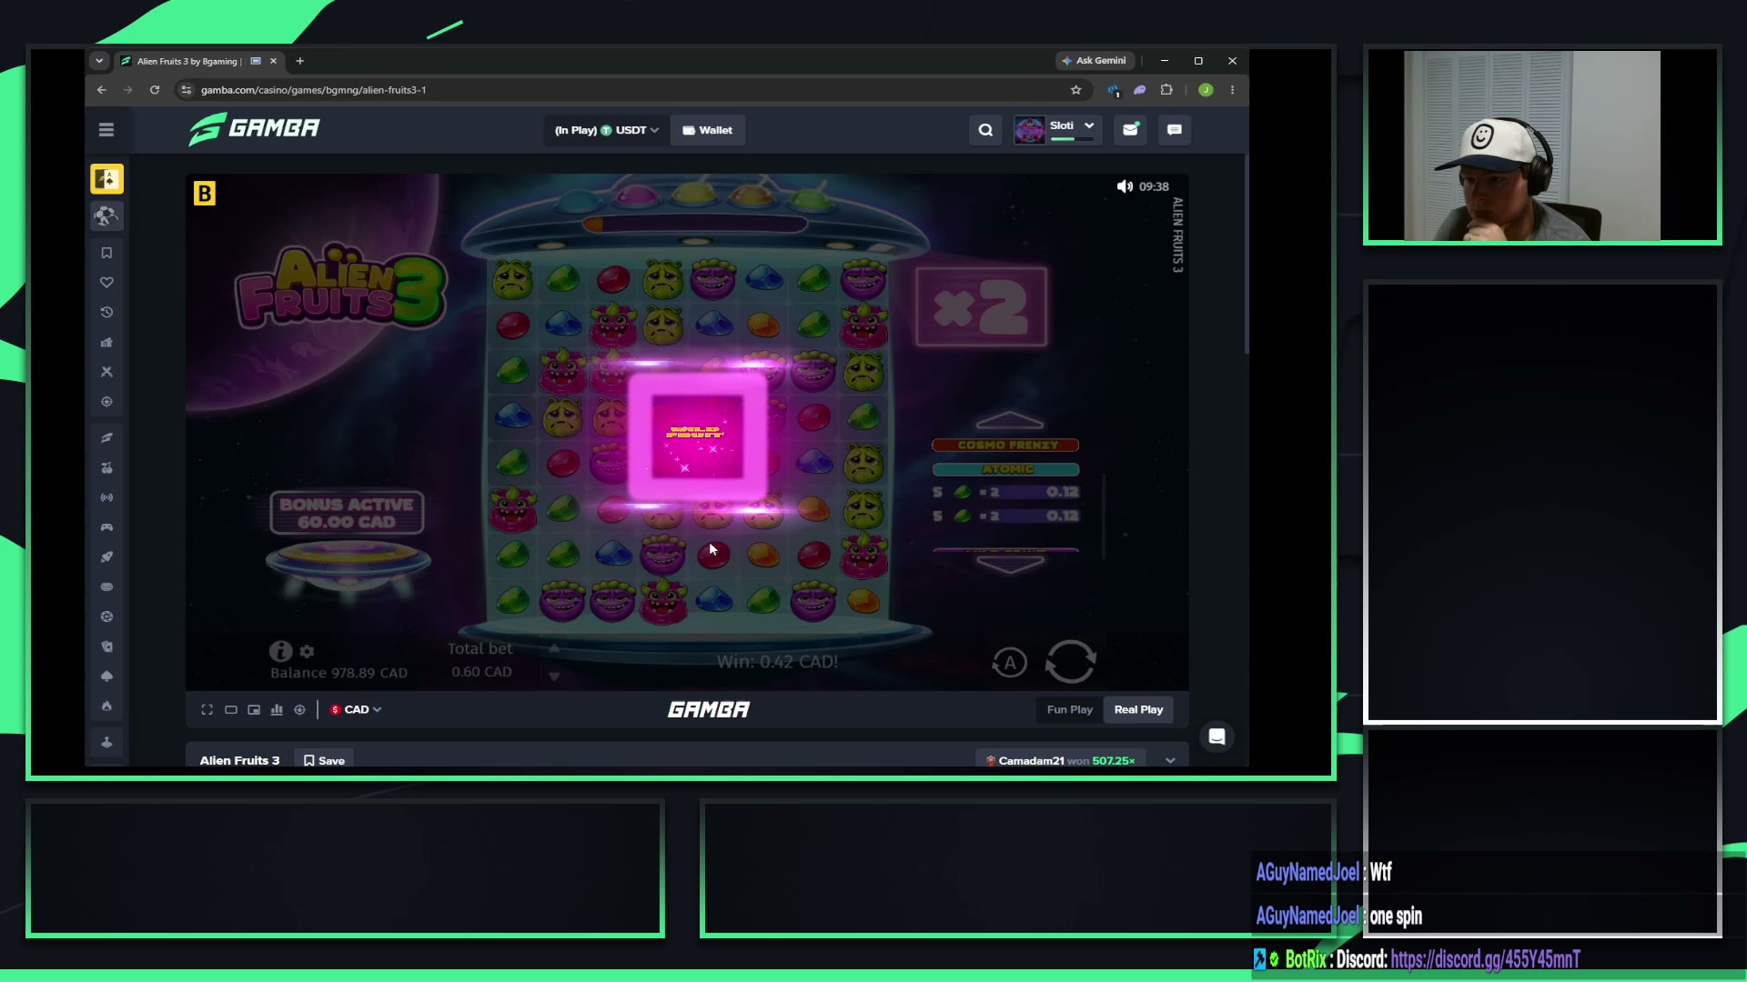Image resolution: width=1747 pixels, height=982 pixels.
Task: Open recently played history icon in sidebar
Action: coord(106,312)
